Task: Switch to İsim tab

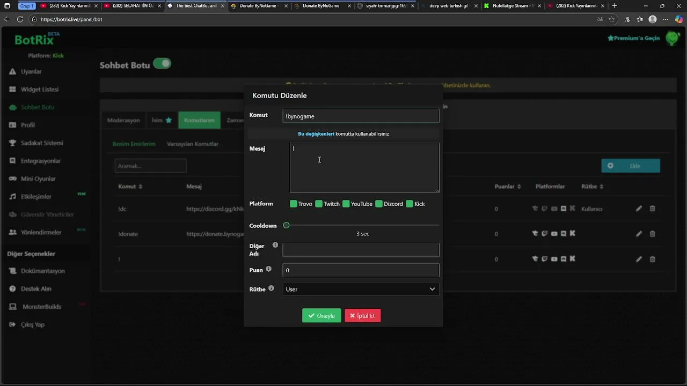Action: (162, 120)
